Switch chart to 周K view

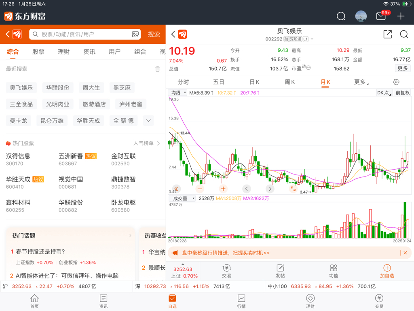coord(289,82)
